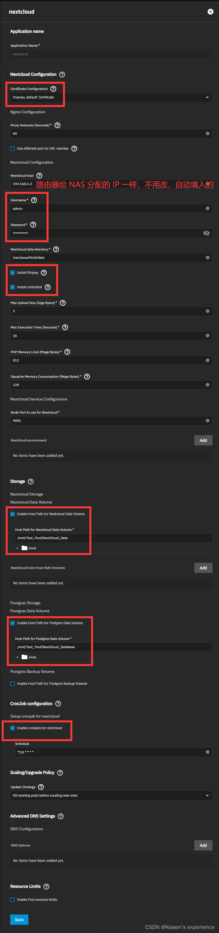Show help for Nextcloud host
The height and width of the screenshot is (933, 219).
(x=39, y=176)
